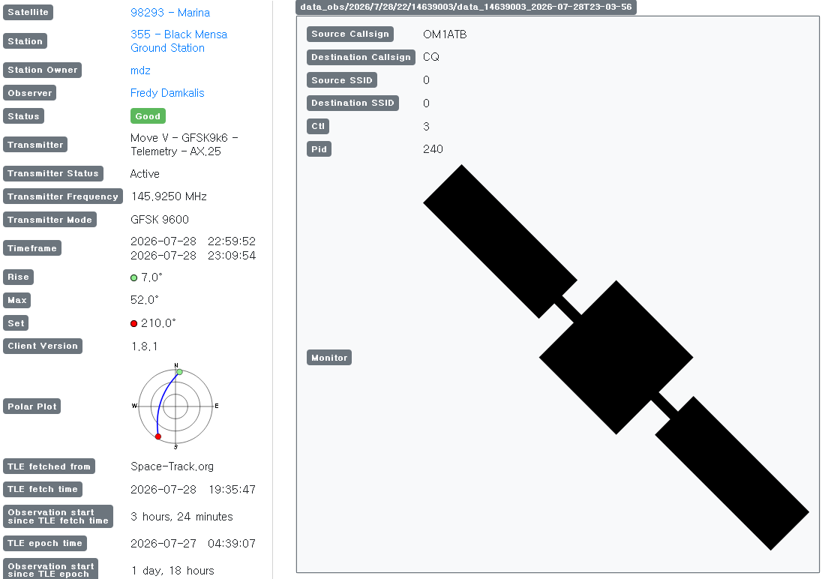
Task: Click the Transmitter Frequency label
Action: click(62, 196)
